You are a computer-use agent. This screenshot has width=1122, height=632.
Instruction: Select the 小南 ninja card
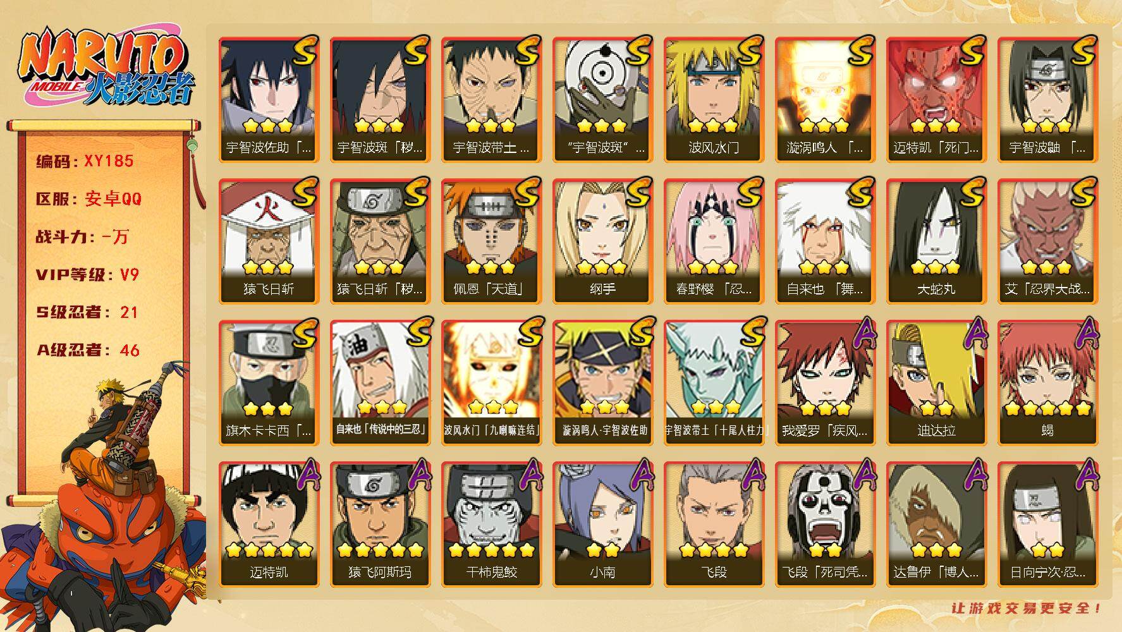(602, 525)
